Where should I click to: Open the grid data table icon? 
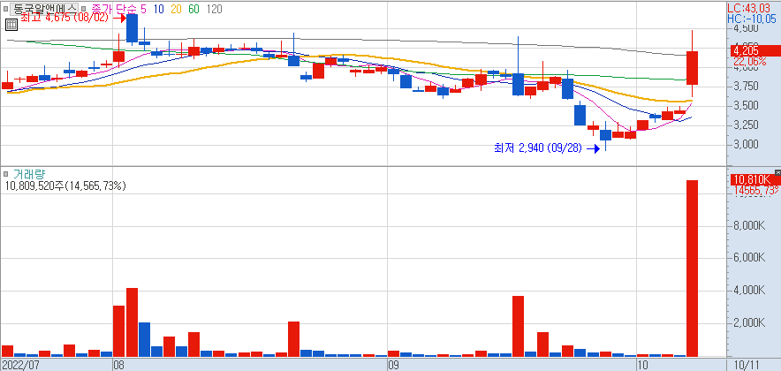coord(10,24)
